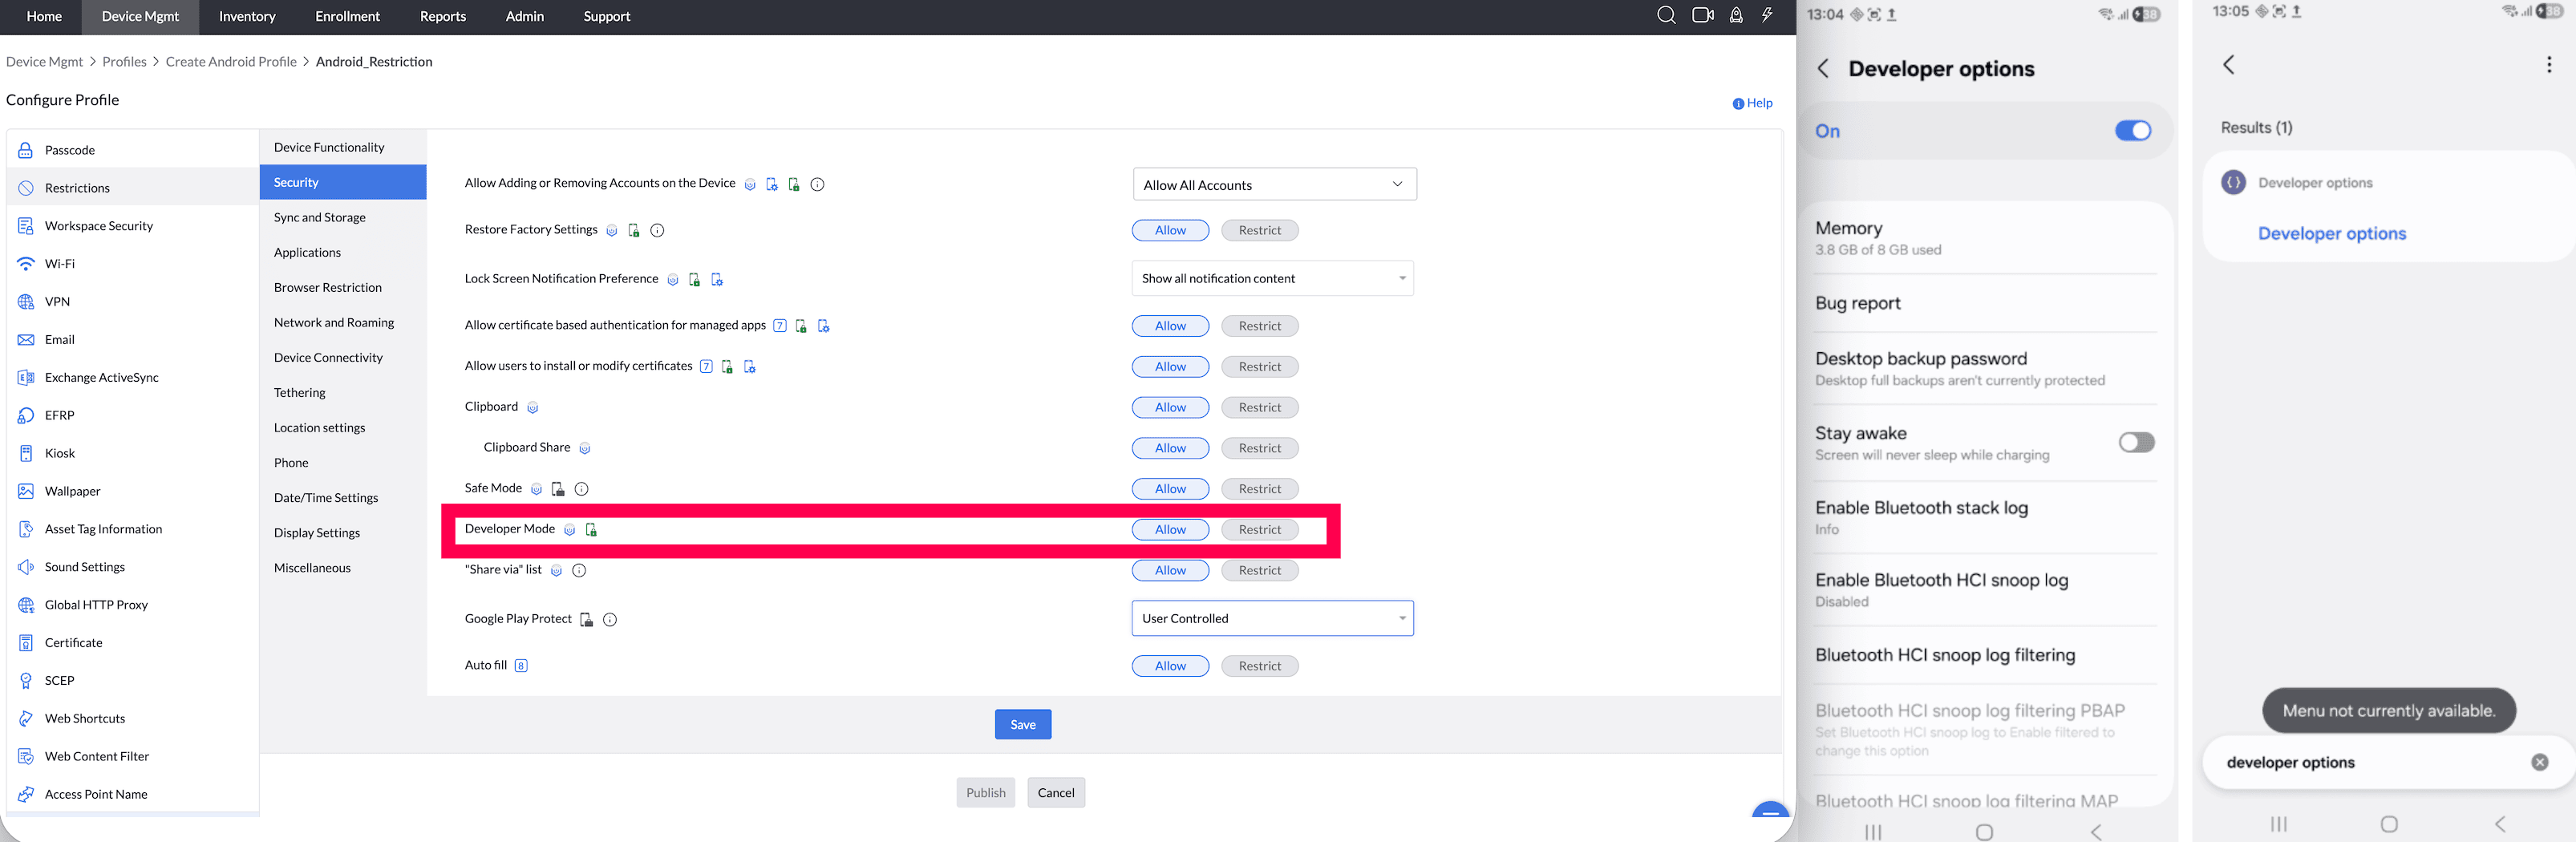Open Lock Screen Notification Preference dropdown
Image resolution: width=2576 pixels, height=842 pixels.
coord(1272,279)
